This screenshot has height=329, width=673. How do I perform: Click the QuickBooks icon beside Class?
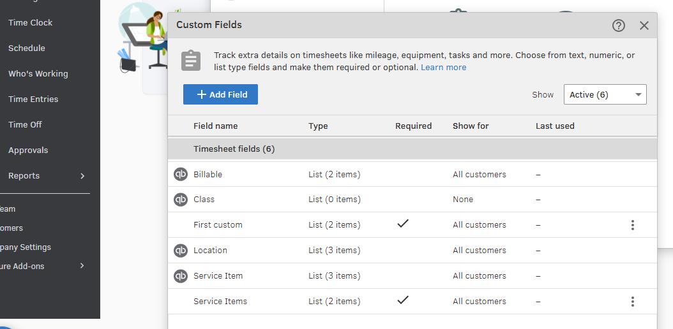tap(181, 200)
